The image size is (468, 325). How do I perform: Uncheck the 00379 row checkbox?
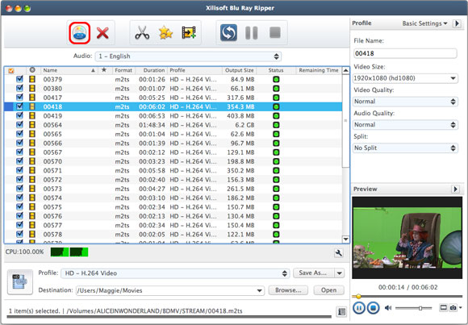(x=19, y=79)
